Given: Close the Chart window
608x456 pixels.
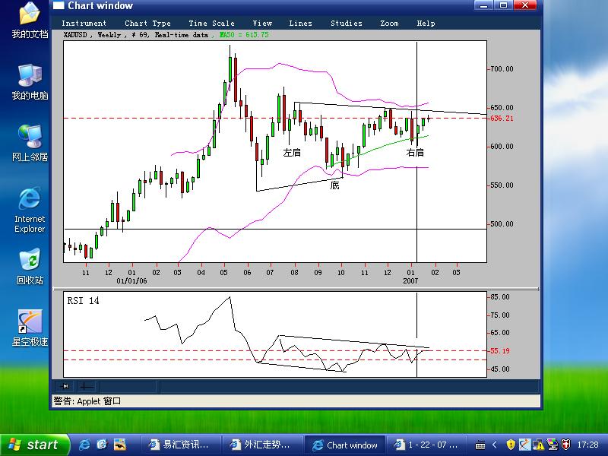Looking at the screenshot, I should click(x=525, y=5).
